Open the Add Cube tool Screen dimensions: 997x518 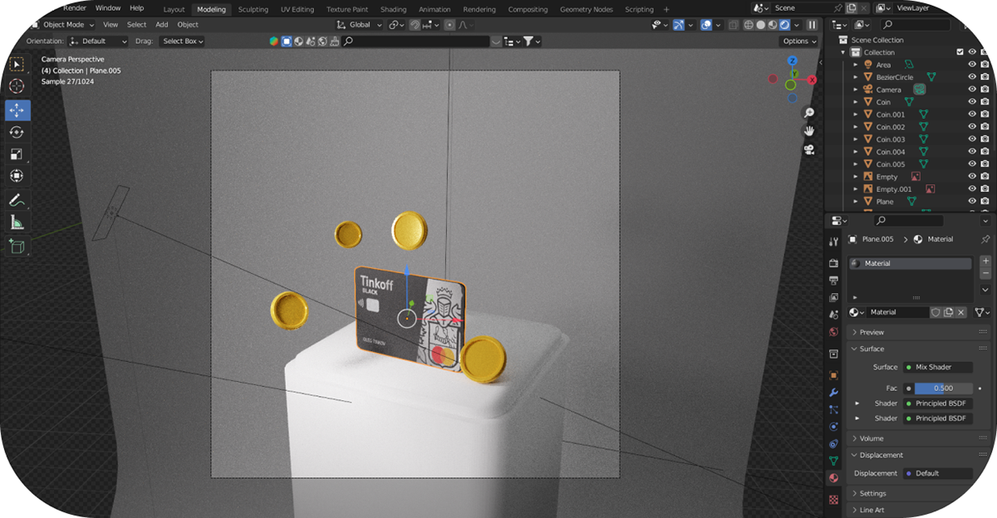[x=17, y=246]
